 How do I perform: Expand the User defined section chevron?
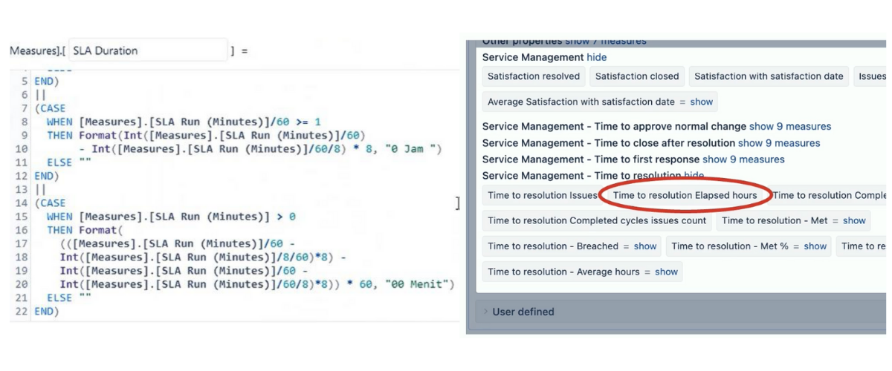(485, 312)
